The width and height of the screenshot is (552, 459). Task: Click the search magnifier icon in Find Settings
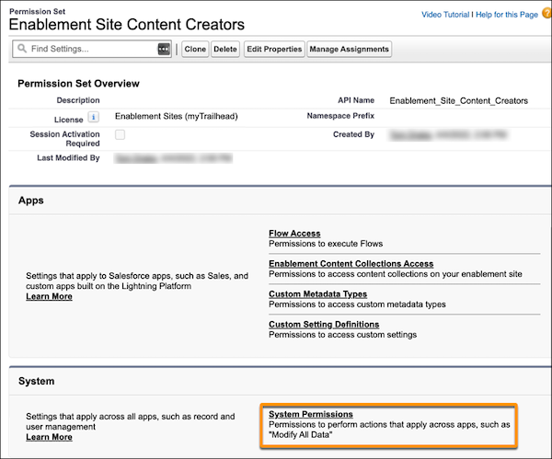coord(22,49)
